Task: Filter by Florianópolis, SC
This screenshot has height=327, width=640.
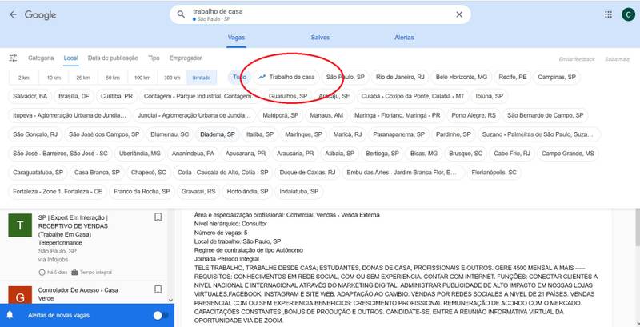Action: [x=494, y=173]
